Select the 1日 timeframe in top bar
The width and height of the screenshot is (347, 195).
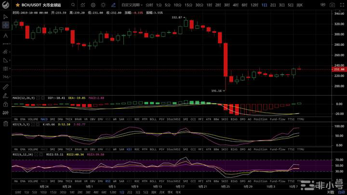264,5
